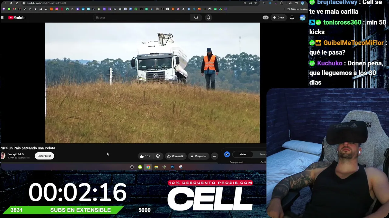Click the 15 K like count
Viewport: 389px width, 218px height.
click(148, 156)
